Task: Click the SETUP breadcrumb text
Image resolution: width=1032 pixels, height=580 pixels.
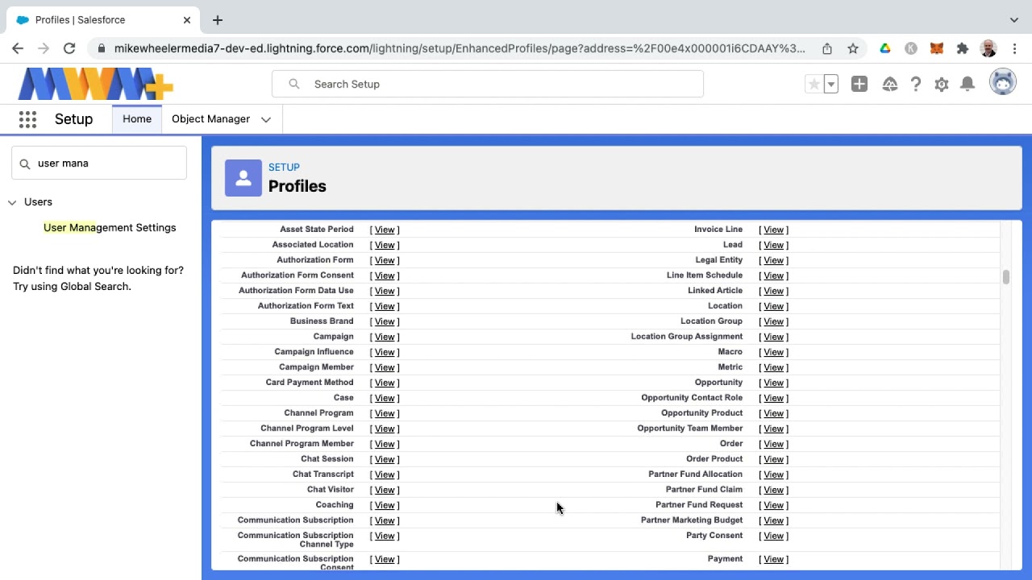Action: 284,168
